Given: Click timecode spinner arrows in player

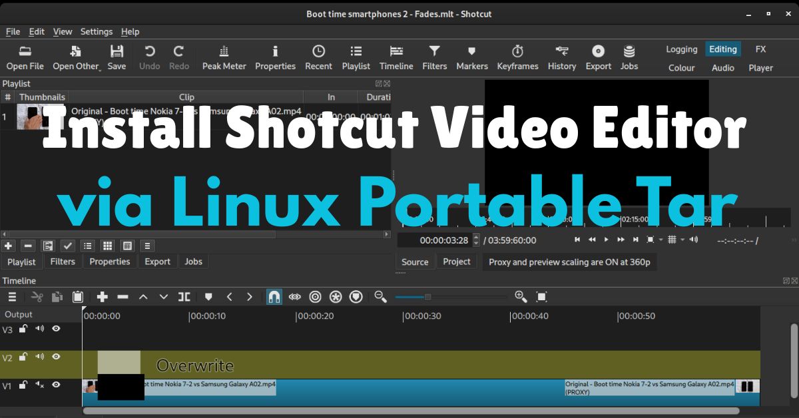Looking at the screenshot, I should click(475, 240).
